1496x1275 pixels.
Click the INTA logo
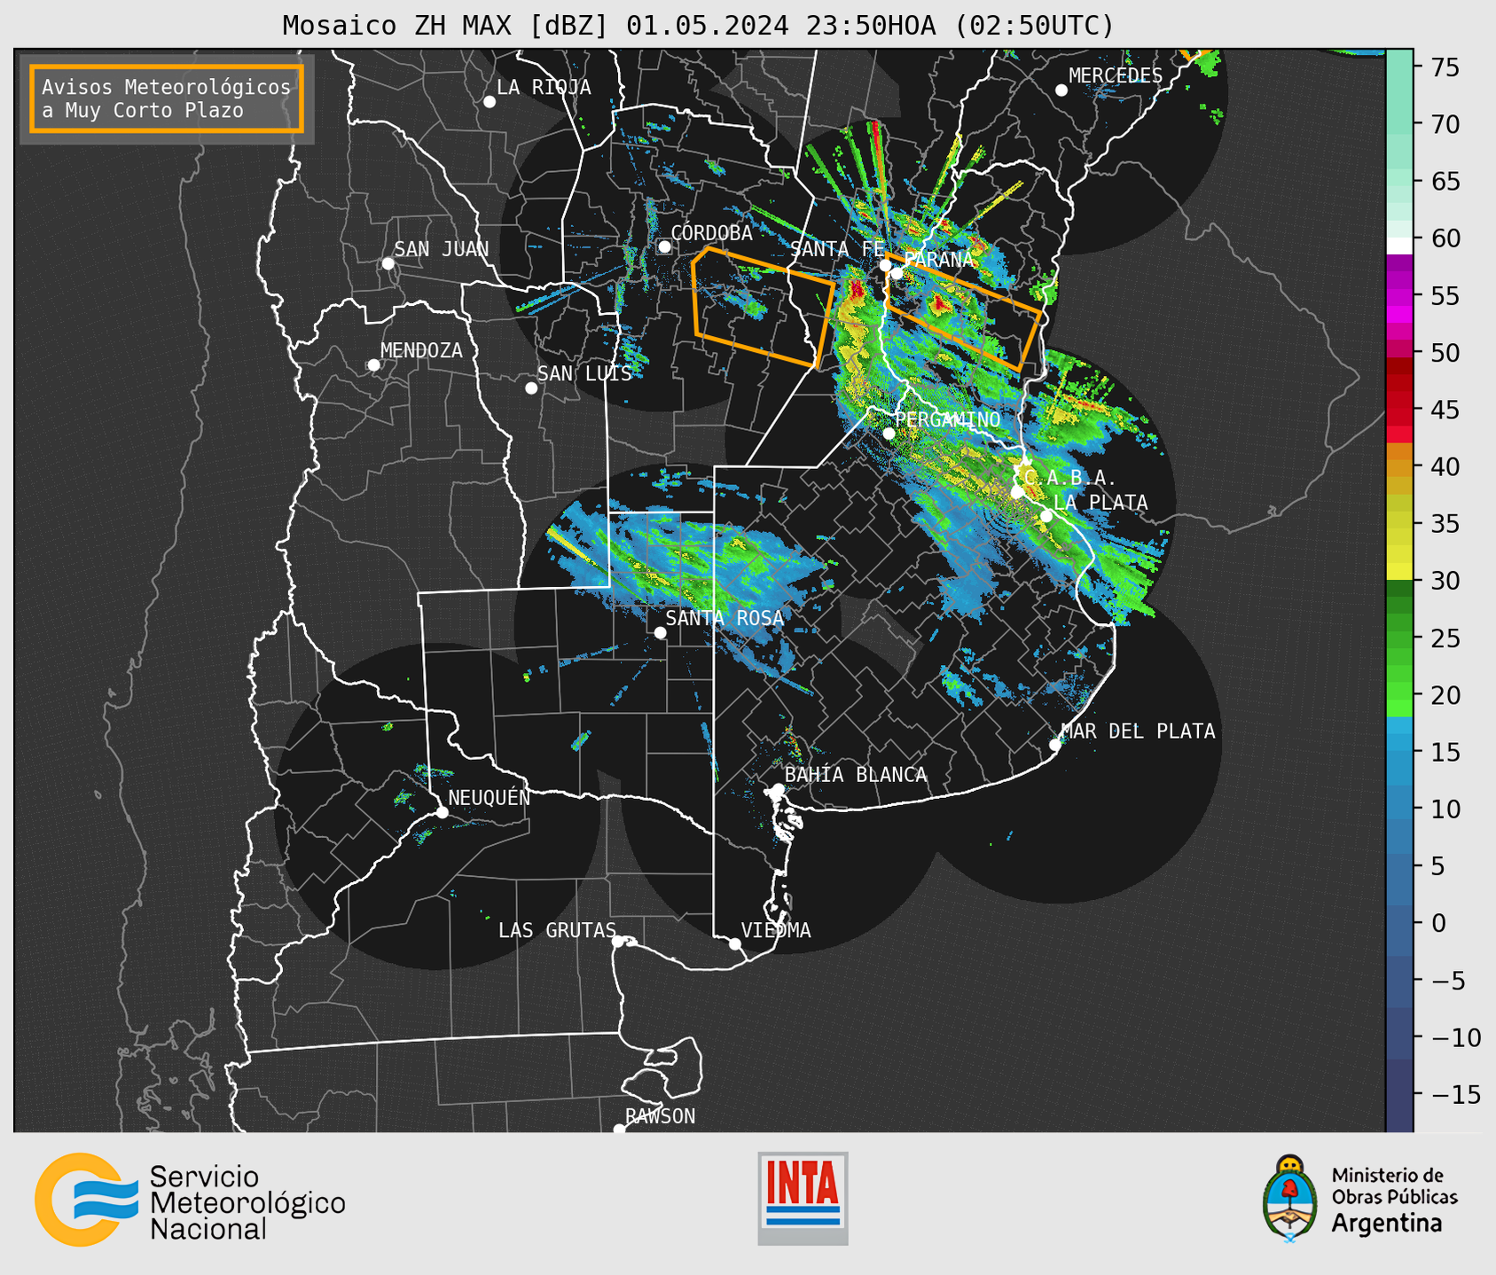tap(803, 1198)
